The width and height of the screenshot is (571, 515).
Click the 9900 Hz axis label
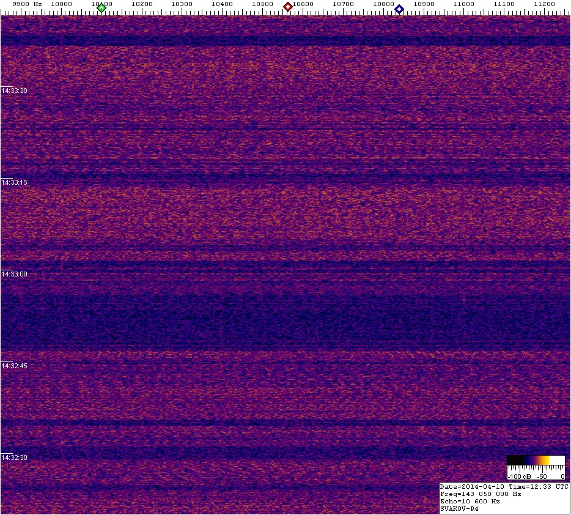[x=28, y=4]
